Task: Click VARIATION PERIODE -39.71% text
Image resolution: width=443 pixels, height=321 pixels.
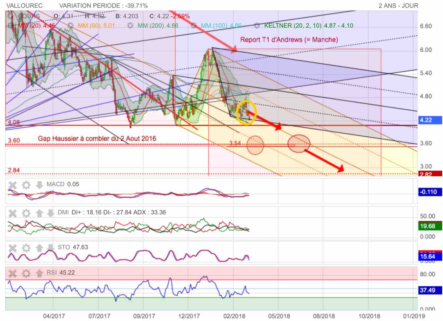Action: point(103,6)
